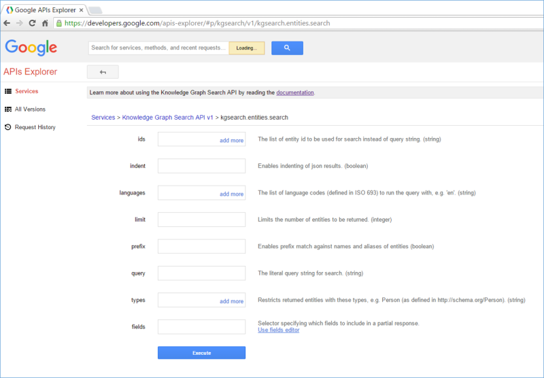This screenshot has width=544, height=378.
Task: Click the blue magnifier search button
Action: [x=287, y=48]
